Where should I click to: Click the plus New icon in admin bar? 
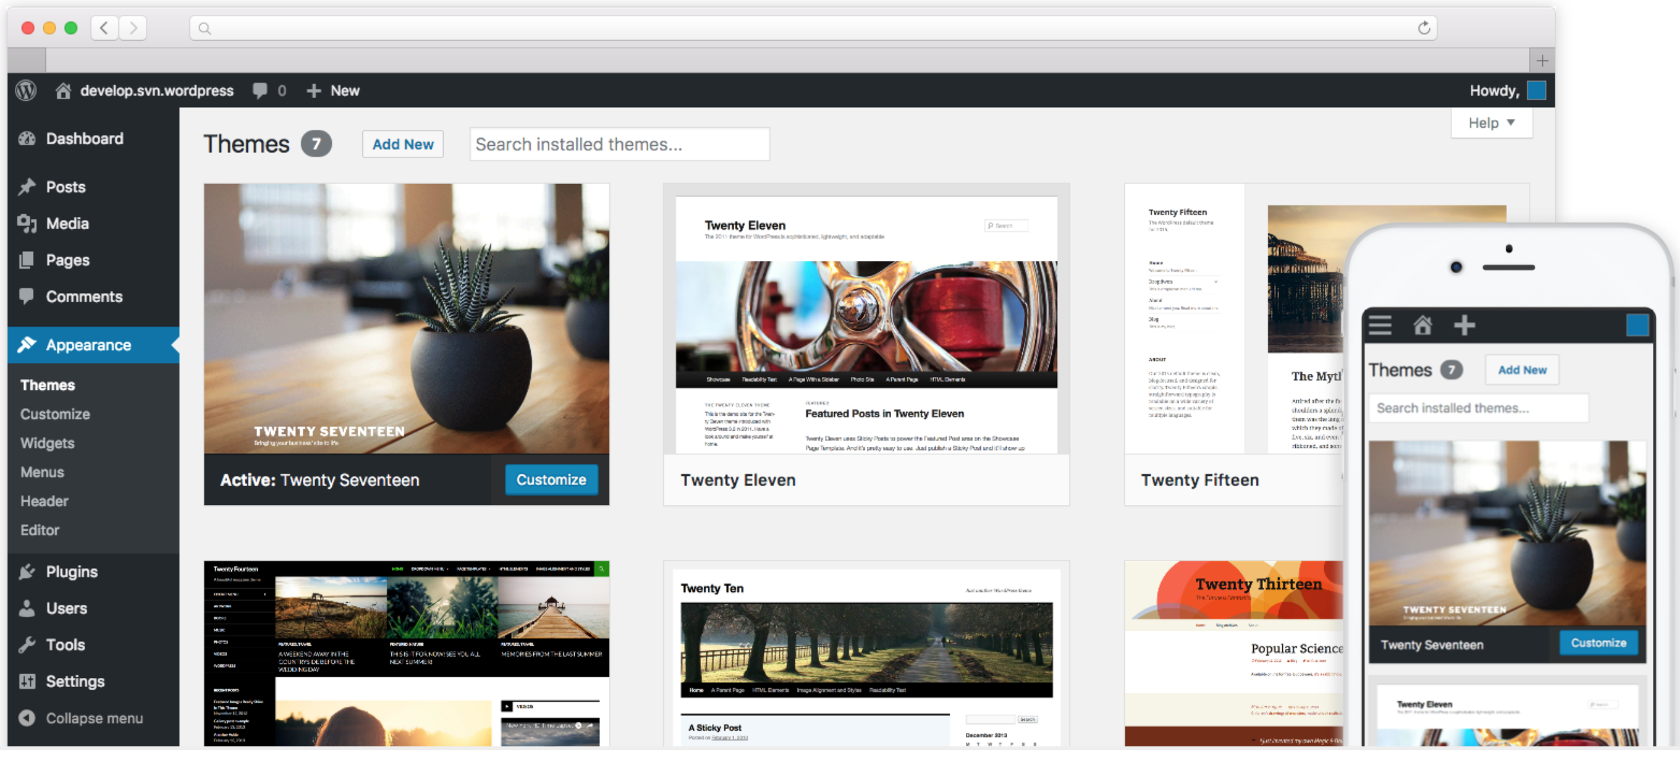click(x=314, y=91)
